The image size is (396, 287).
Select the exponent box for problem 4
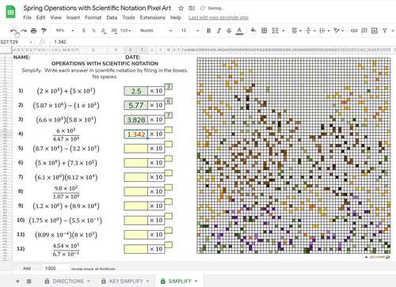[169, 130]
